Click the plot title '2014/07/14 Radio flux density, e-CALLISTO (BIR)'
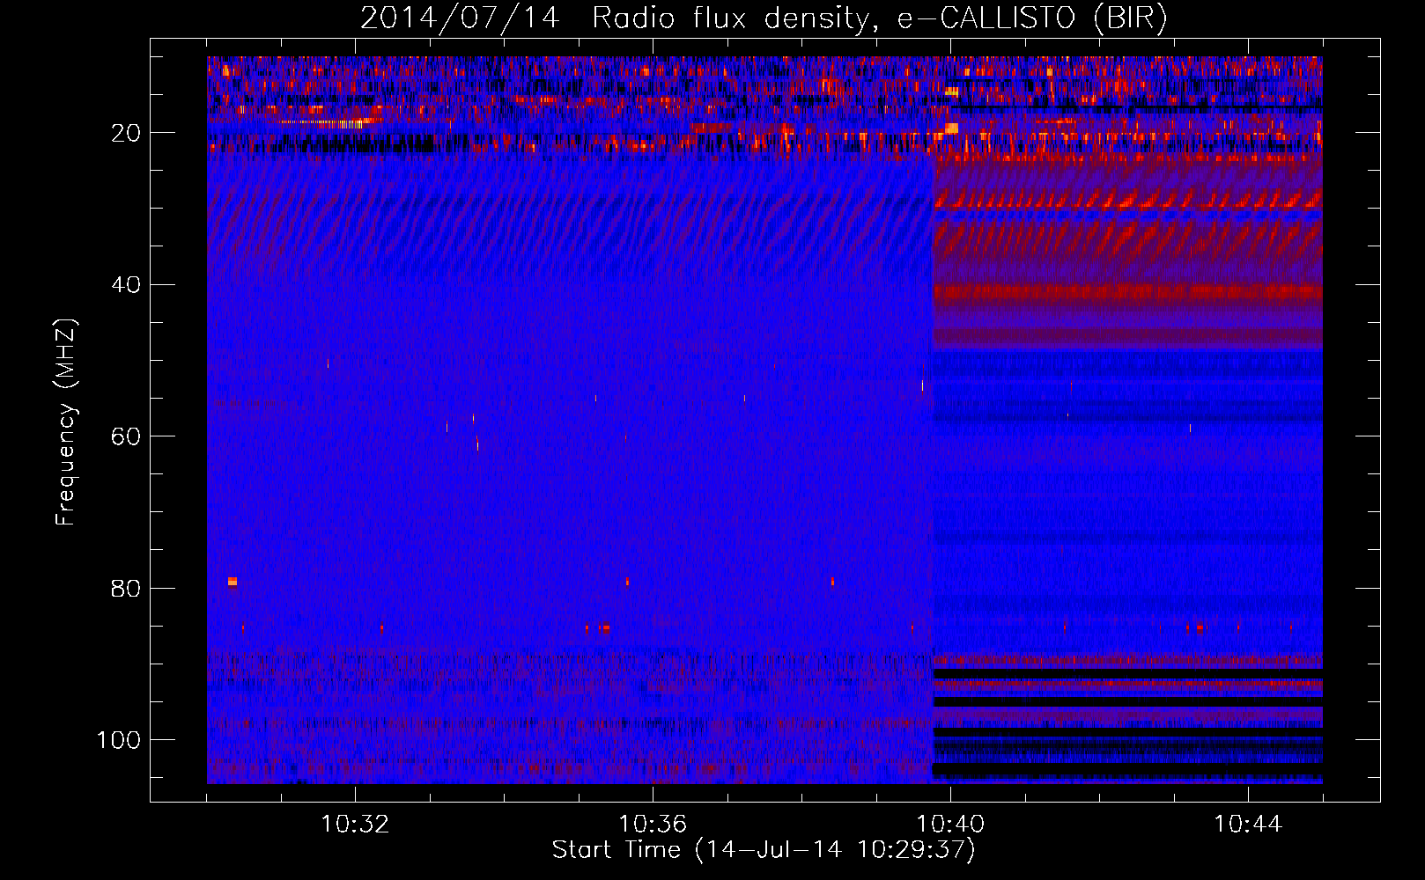 764,18
